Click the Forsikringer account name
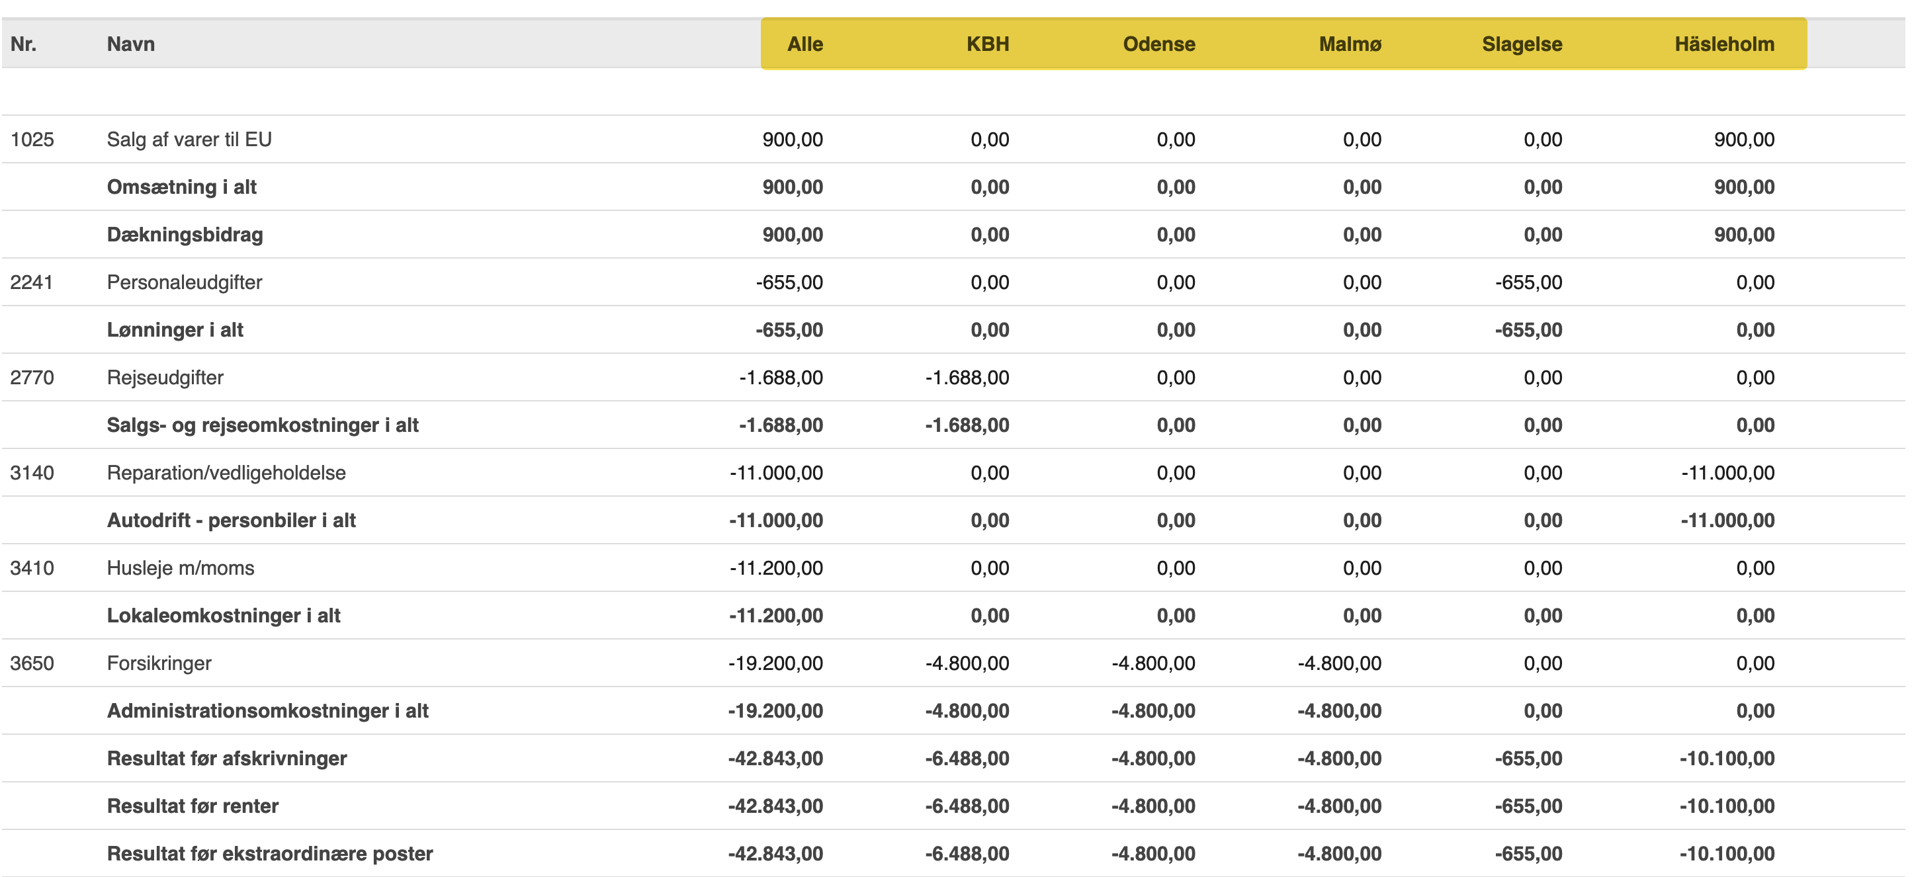The width and height of the screenshot is (1912, 877). click(159, 663)
